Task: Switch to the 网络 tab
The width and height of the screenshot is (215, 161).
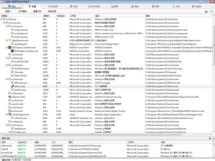Action: click(x=156, y=7)
